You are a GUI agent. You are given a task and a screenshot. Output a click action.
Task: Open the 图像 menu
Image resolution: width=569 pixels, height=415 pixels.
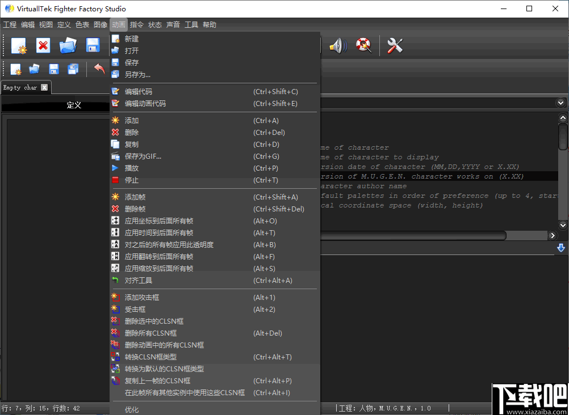coord(101,24)
